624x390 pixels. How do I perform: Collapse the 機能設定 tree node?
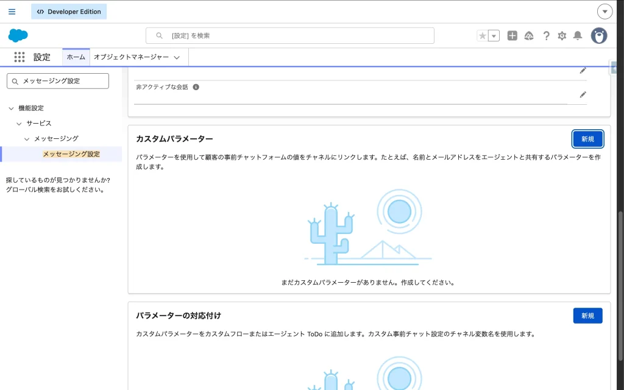click(x=11, y=108)
